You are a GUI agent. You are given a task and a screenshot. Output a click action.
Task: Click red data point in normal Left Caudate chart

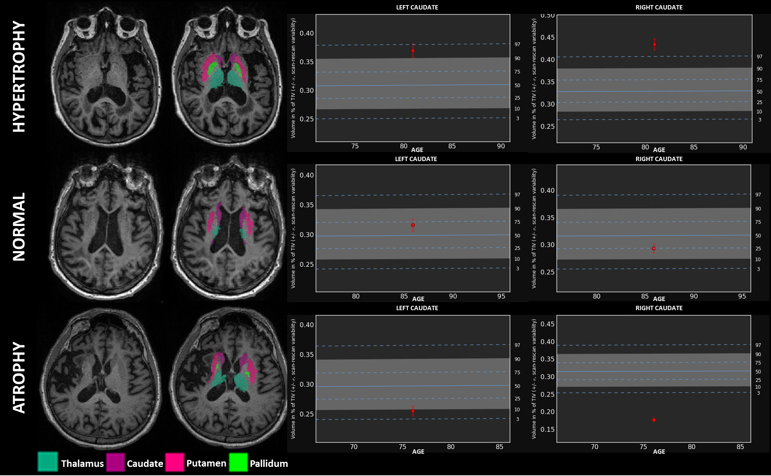pyautogui.click(x=413, y=225)
